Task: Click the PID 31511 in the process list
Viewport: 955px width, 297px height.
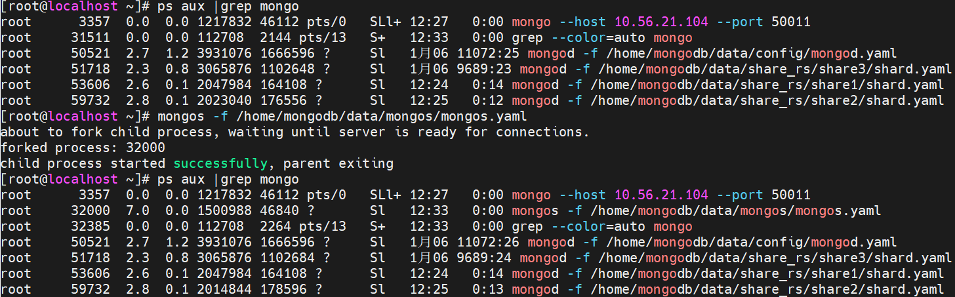Action: (87, 37)
